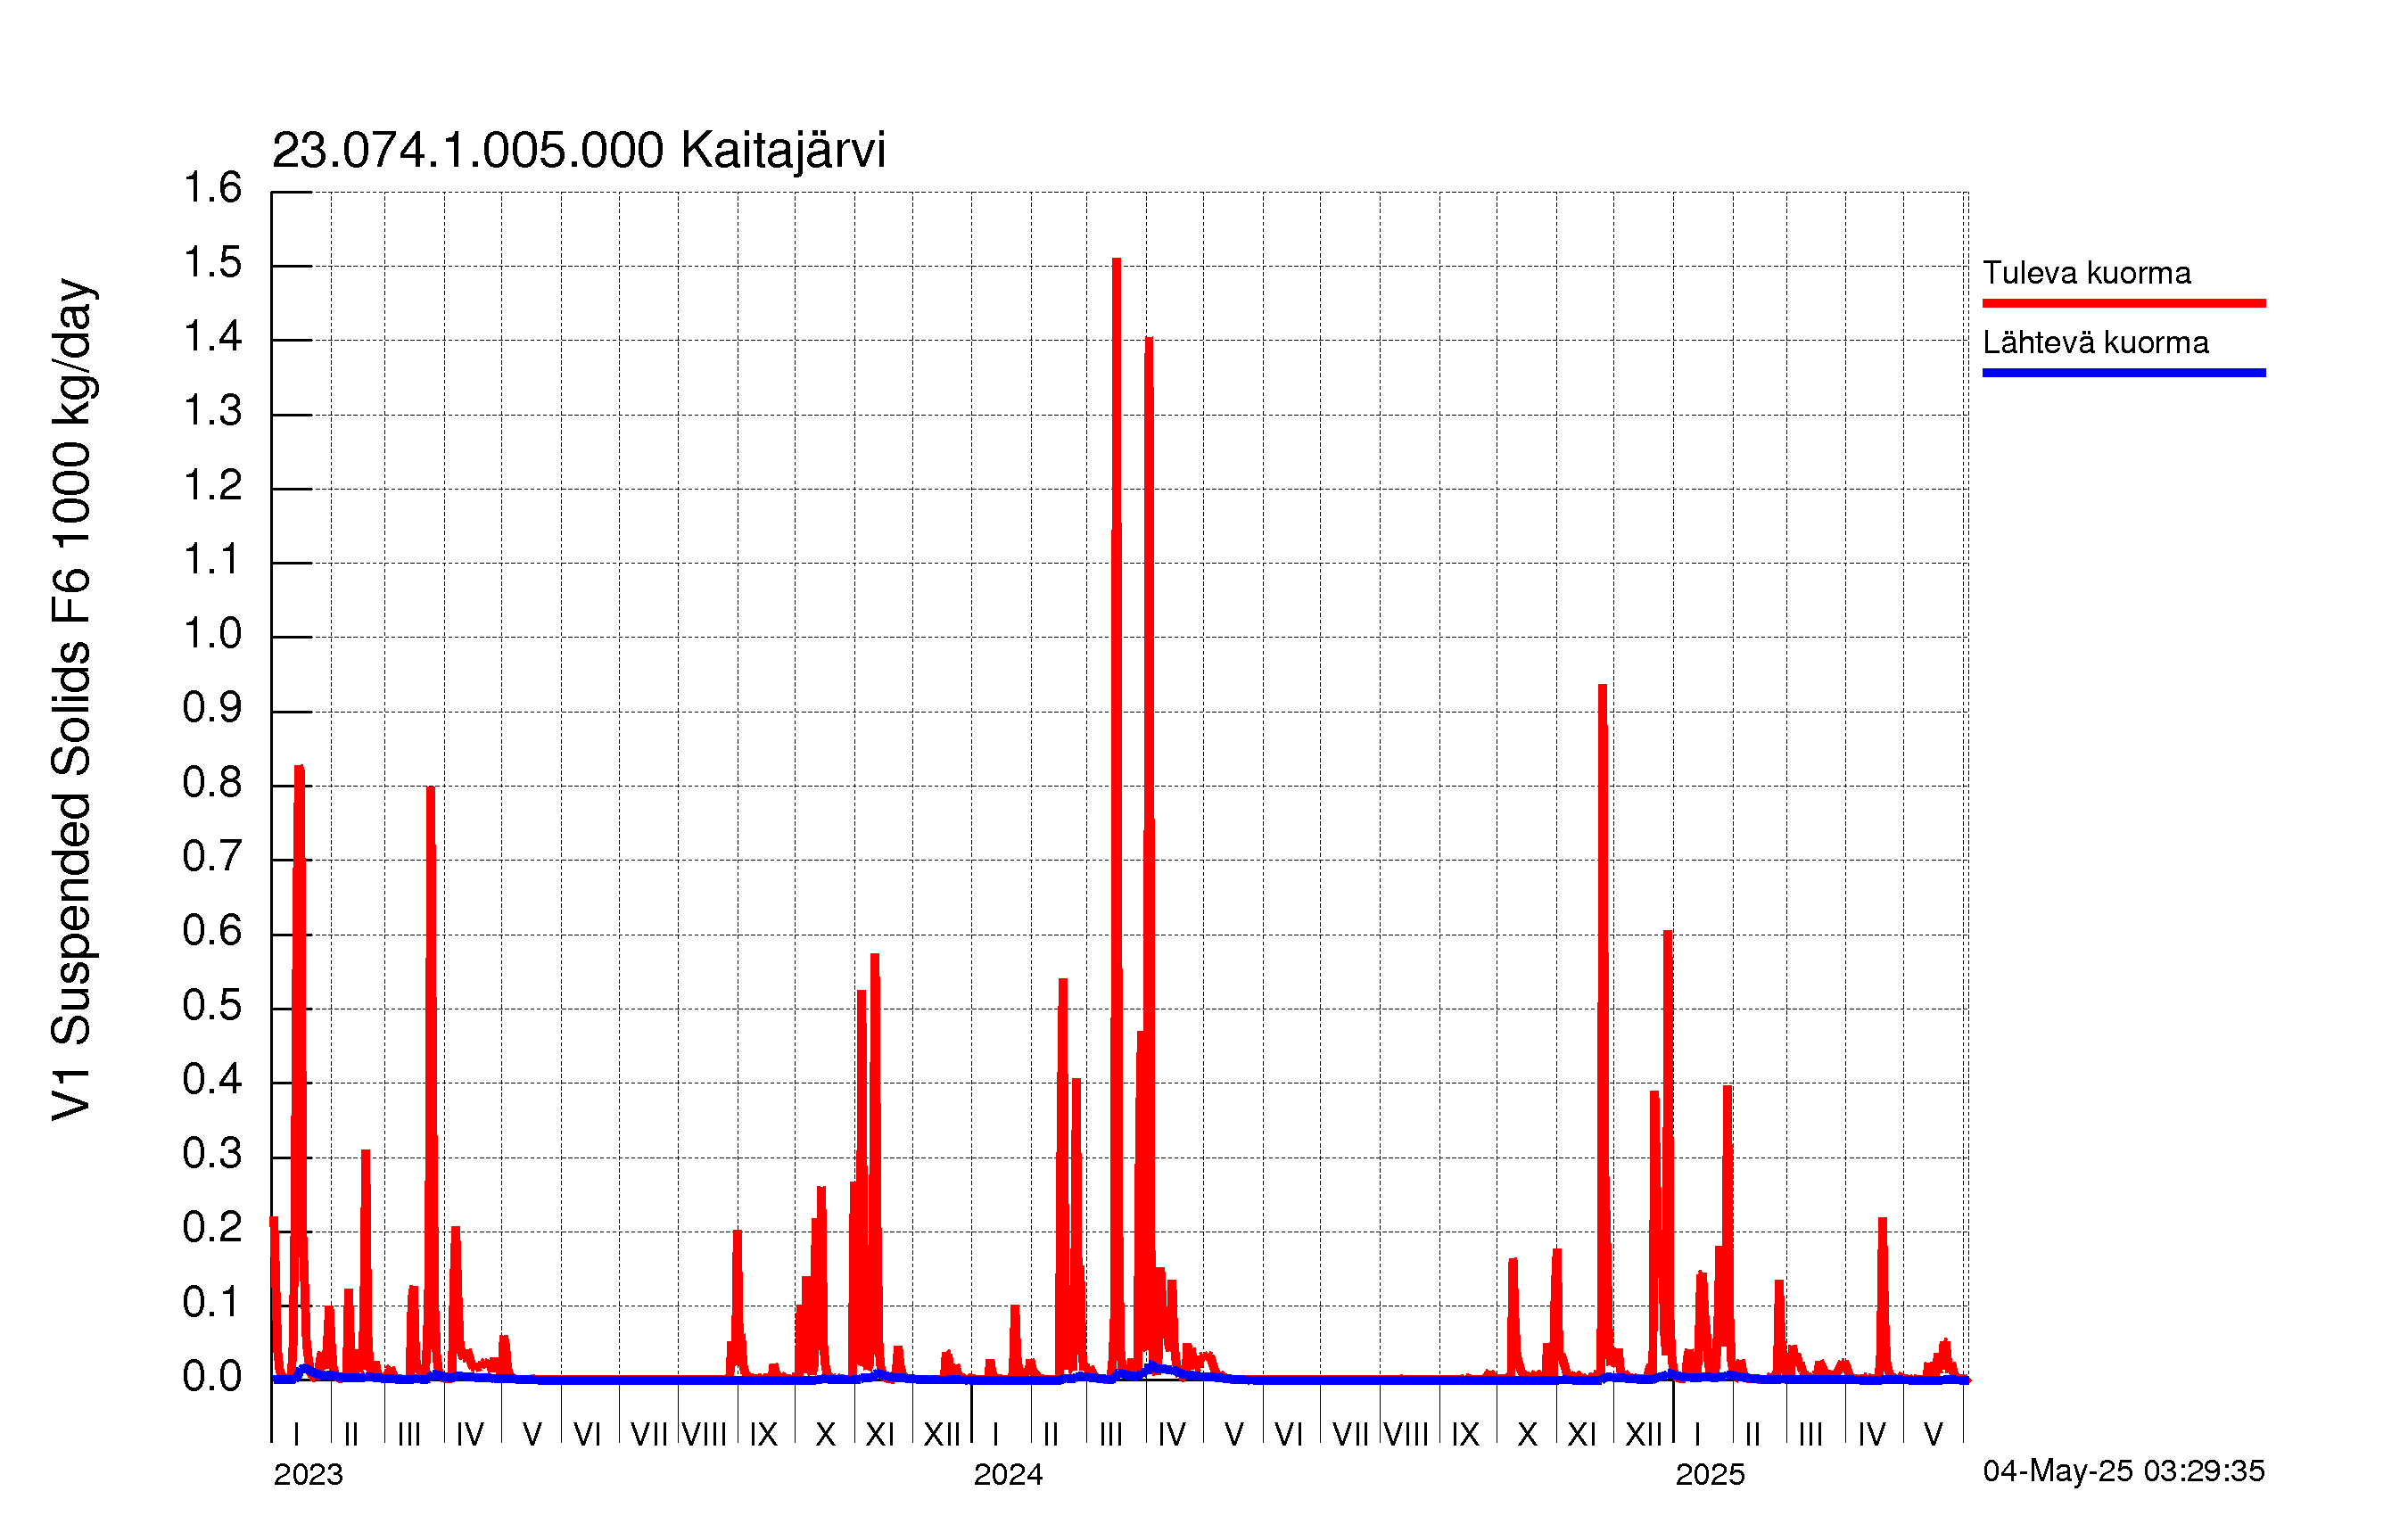The height and width of the screenshot is (1516, 2408).
Task: Click the y-axis value '0.8'
Action: point(212,783)
